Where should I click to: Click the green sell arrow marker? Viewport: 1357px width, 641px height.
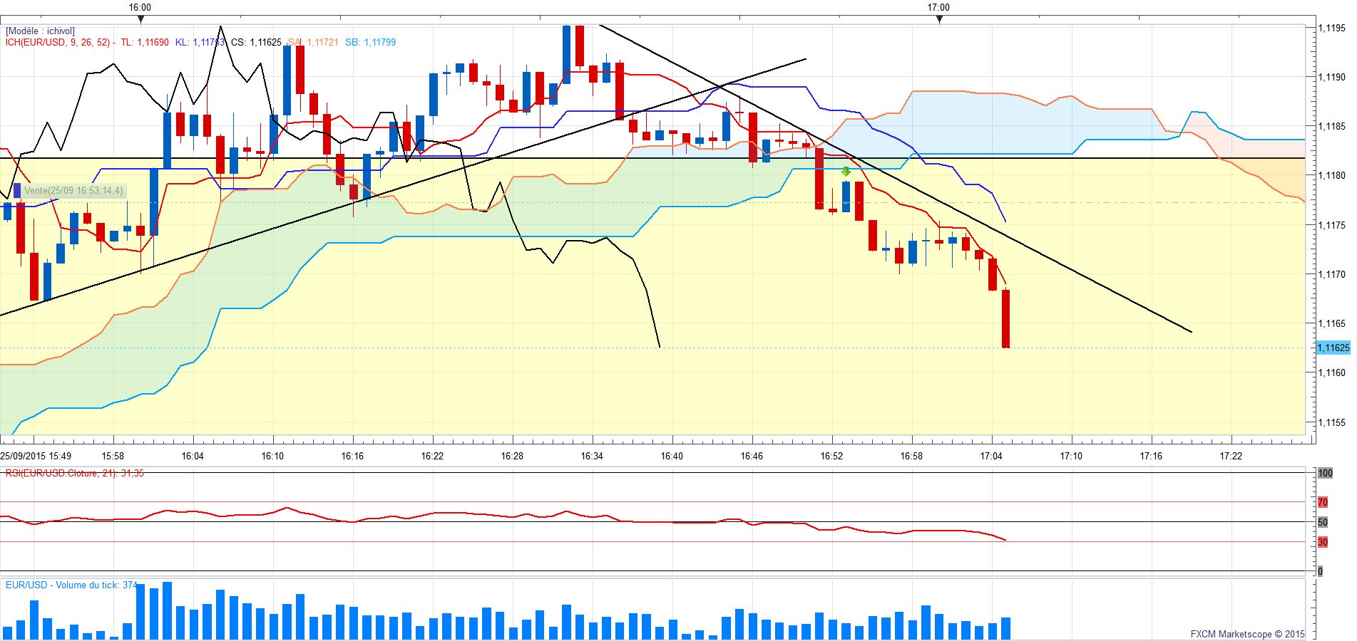click(x=846, y=172)
